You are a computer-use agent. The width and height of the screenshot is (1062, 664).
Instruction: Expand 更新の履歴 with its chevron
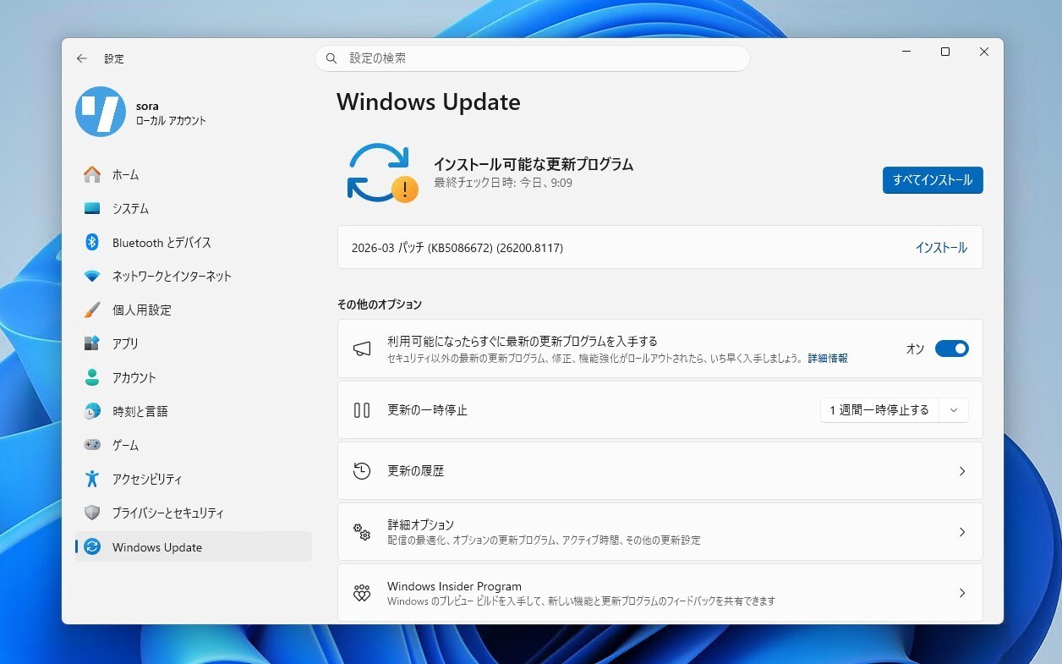961,471
